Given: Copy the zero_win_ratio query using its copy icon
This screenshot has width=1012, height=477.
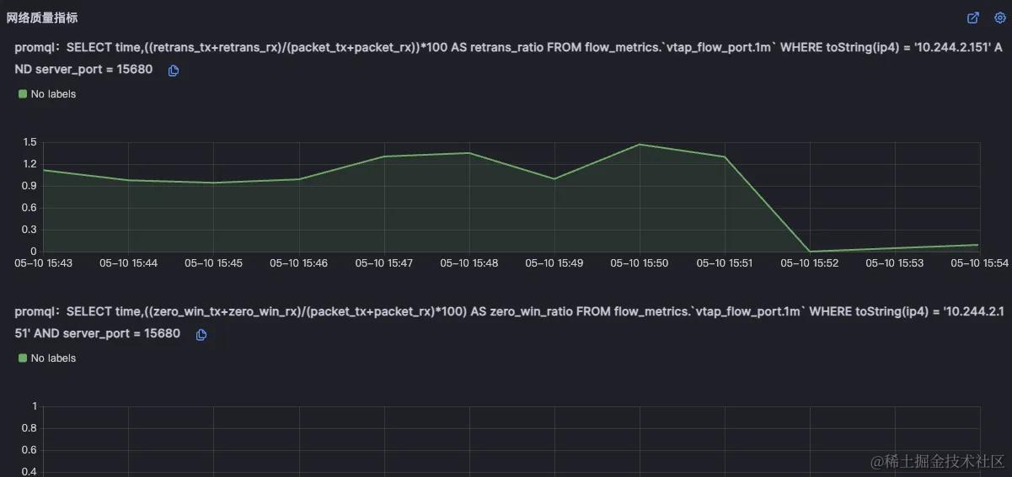Looking at the screenshot, I should [201, 335].
